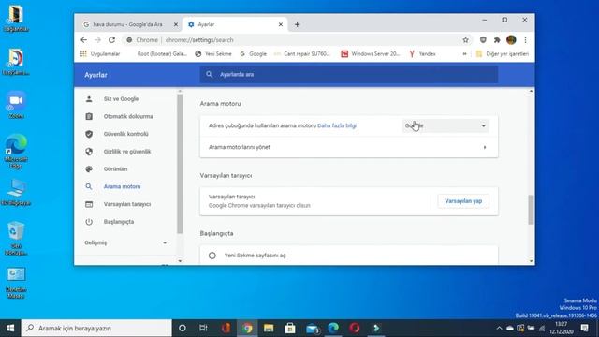Go back with the browser back arrow

[x=83, y=39]
